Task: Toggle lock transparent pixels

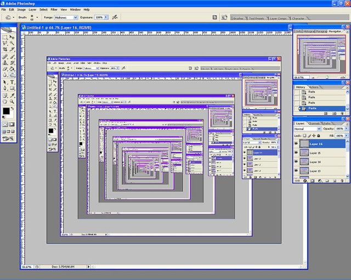Action: click(x=304, y=136)
